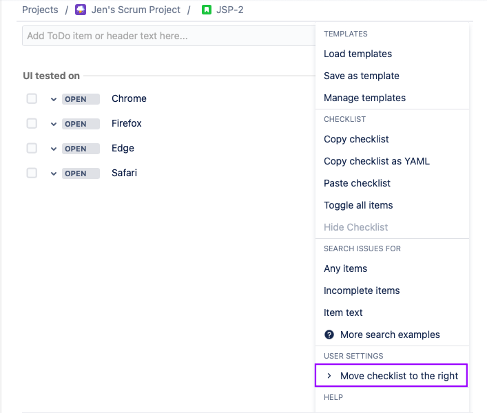Click the green JSP-2 issue type icon
The height and width of the screenshot is (413, 487).
[x=206, y=10]
